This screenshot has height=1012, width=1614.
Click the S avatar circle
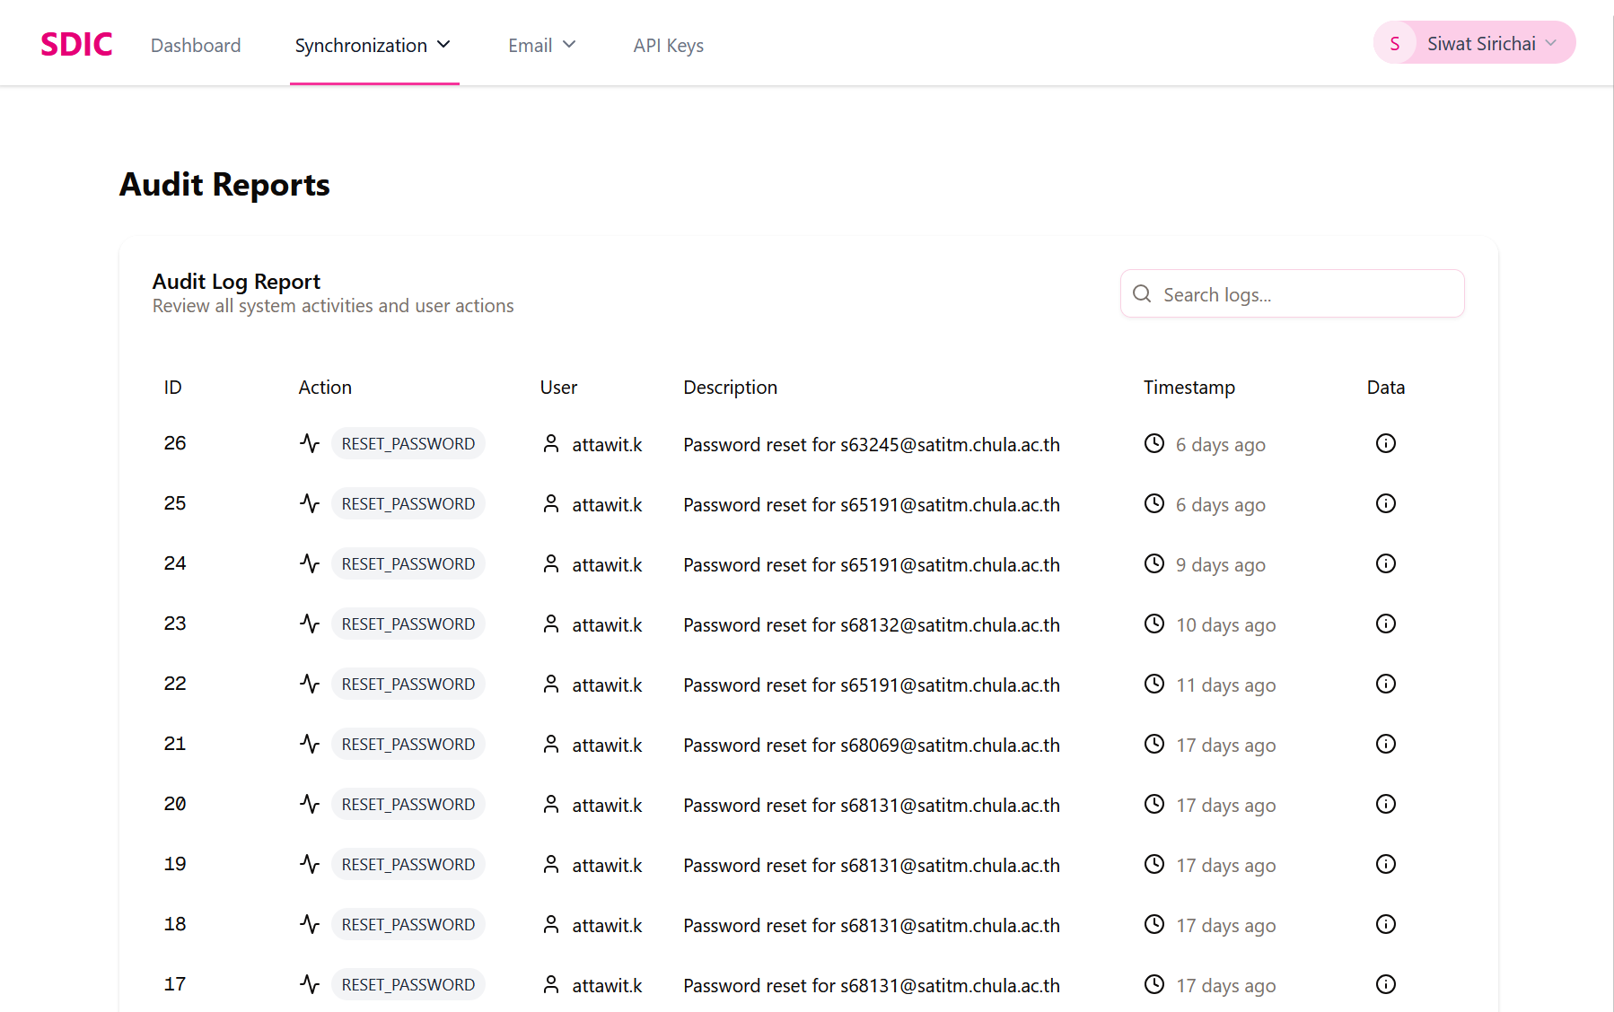[x=1394, y=43]
